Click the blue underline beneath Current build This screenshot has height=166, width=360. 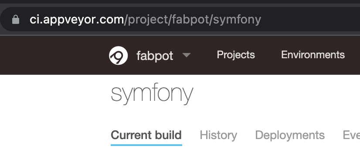click(146, 145)
